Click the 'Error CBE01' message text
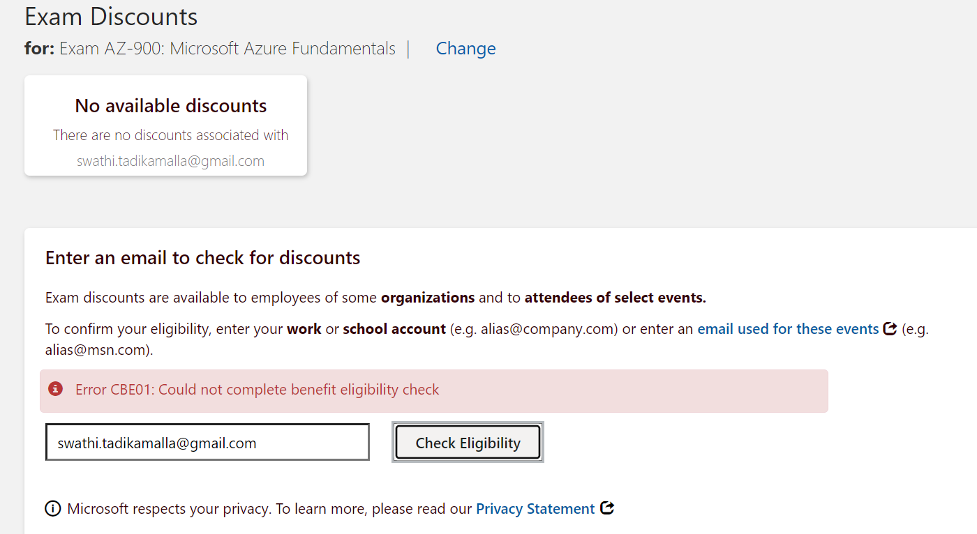977x534 pixels. point(257,390)
